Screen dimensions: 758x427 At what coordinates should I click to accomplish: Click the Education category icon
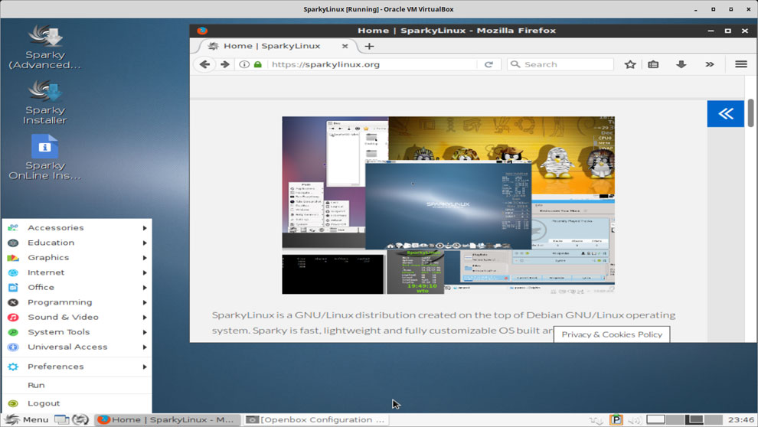(13, 243)
